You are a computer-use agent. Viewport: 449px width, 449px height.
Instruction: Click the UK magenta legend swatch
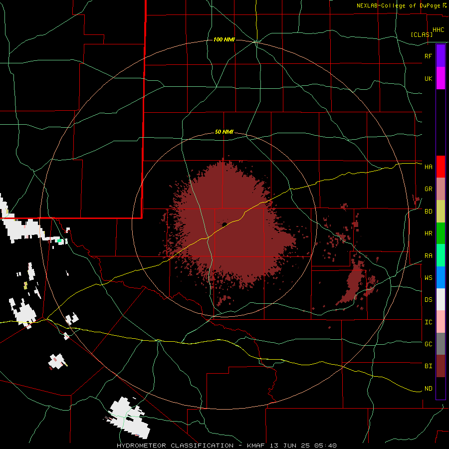[441, 78]
